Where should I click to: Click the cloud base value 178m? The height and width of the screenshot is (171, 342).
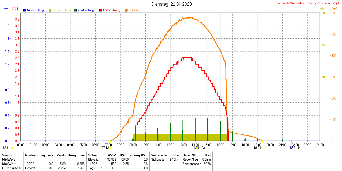click(x=176, y=155)
